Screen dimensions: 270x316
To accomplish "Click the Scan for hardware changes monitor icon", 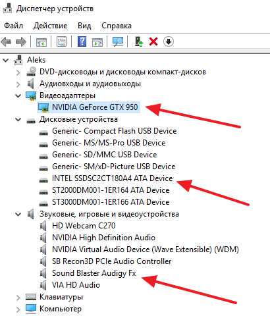I will coord(118,41).
